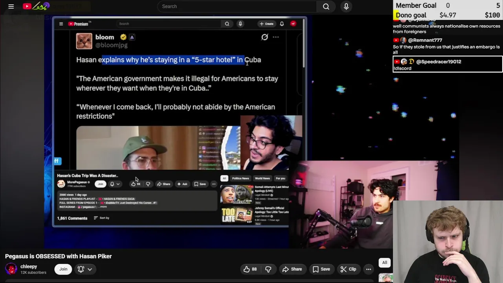Clip the video with scissors button
The image size is (503, 283).
pyautogui.click(x=348, y=269)
